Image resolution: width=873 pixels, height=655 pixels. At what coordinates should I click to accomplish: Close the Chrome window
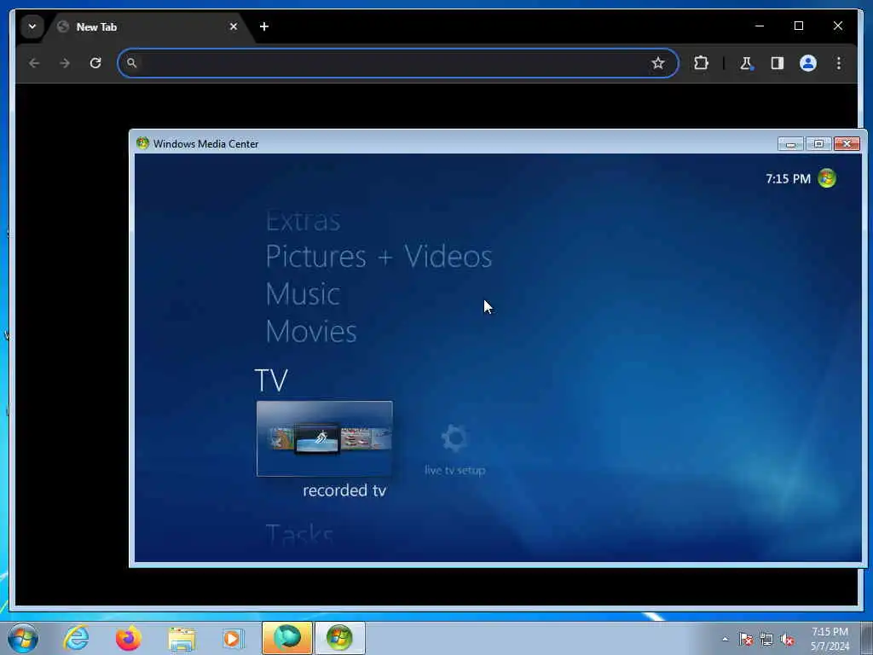point(838,26)
